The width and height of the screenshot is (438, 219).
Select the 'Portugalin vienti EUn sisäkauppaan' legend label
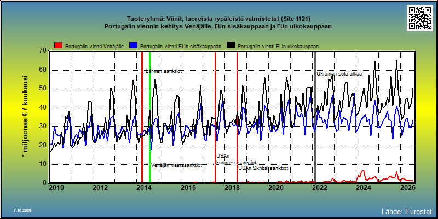click(181, 47)
